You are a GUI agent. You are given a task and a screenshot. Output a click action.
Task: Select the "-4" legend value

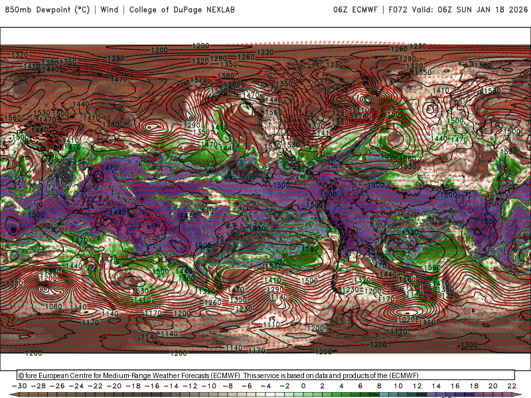click(x=265, y=386)
